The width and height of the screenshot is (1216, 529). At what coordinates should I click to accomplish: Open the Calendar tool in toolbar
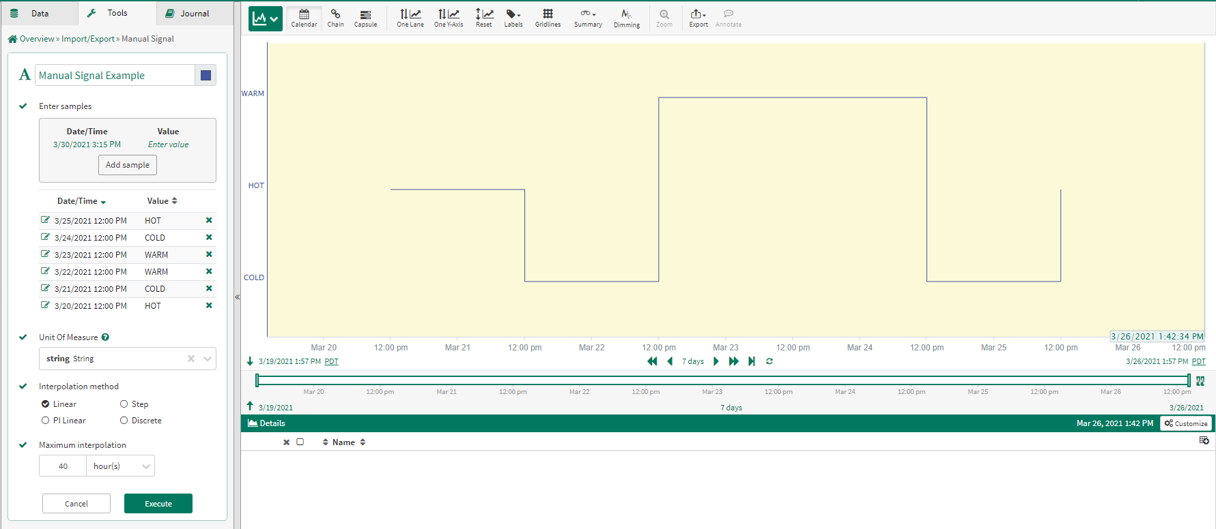tap(304, 18)
